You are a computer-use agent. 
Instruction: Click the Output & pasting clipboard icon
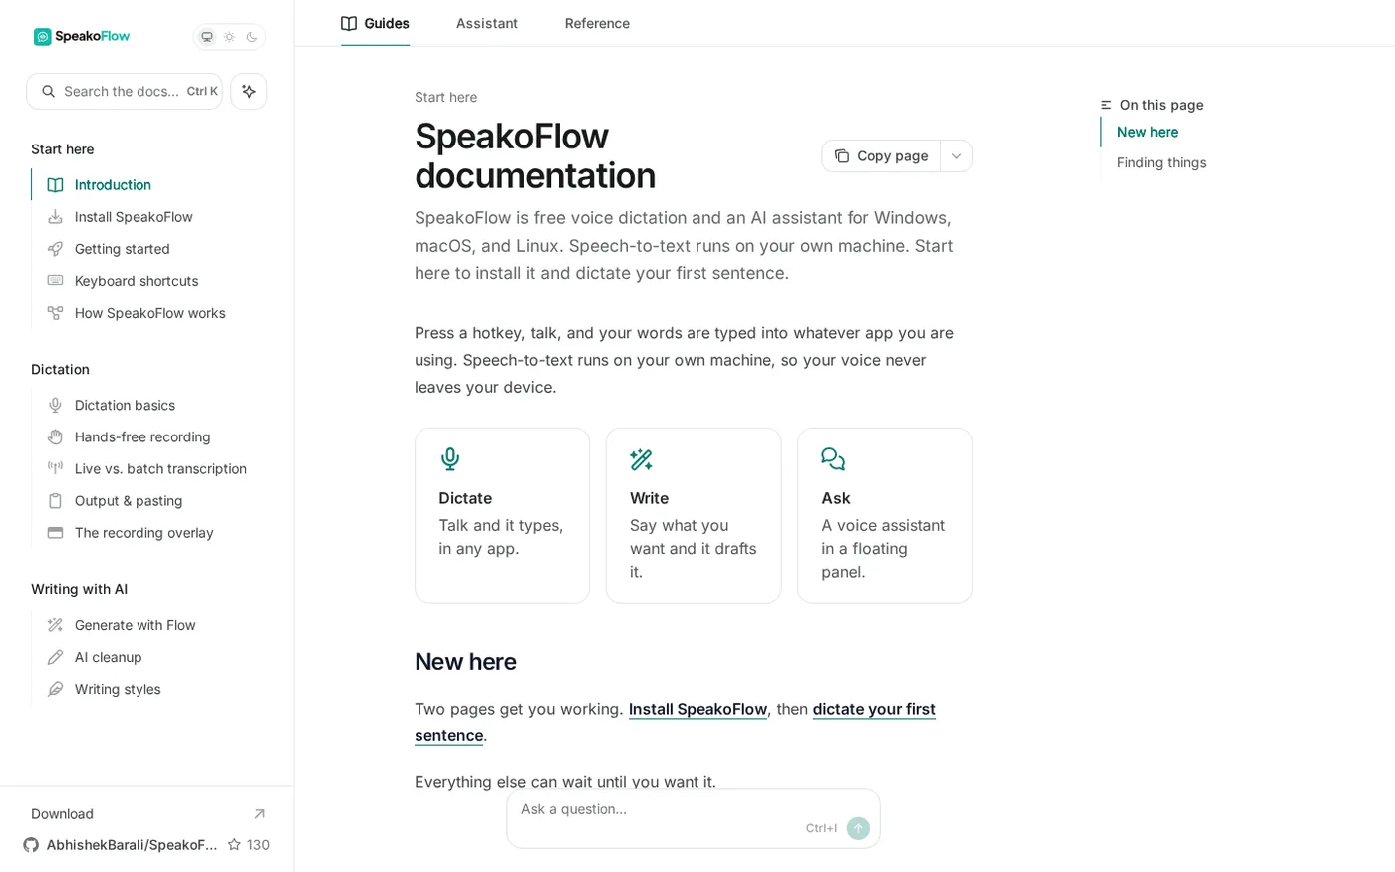point(56,500)
